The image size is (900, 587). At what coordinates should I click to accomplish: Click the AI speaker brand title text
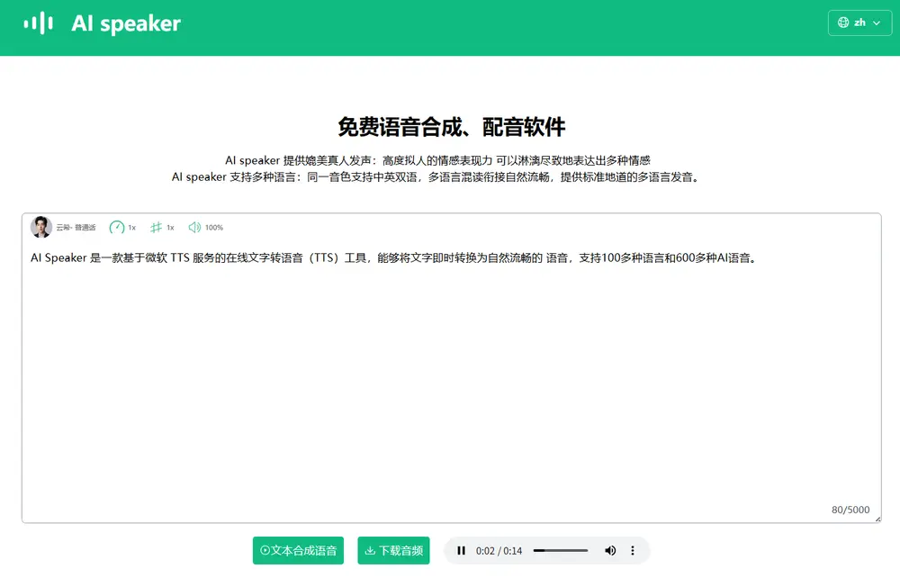point(126,24)
